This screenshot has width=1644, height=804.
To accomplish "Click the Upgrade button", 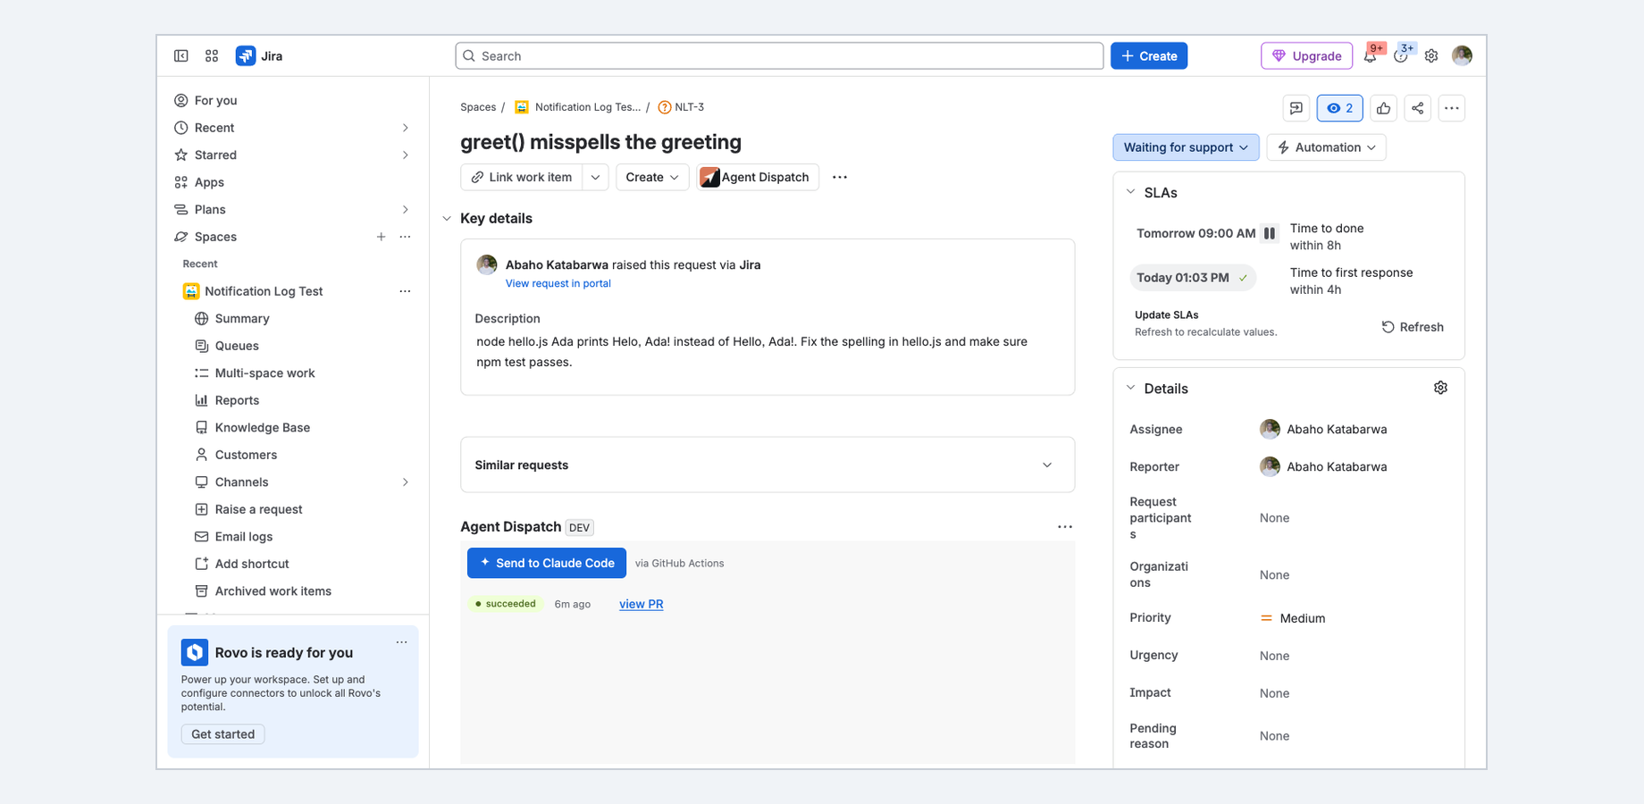I will click(1306, 55).
